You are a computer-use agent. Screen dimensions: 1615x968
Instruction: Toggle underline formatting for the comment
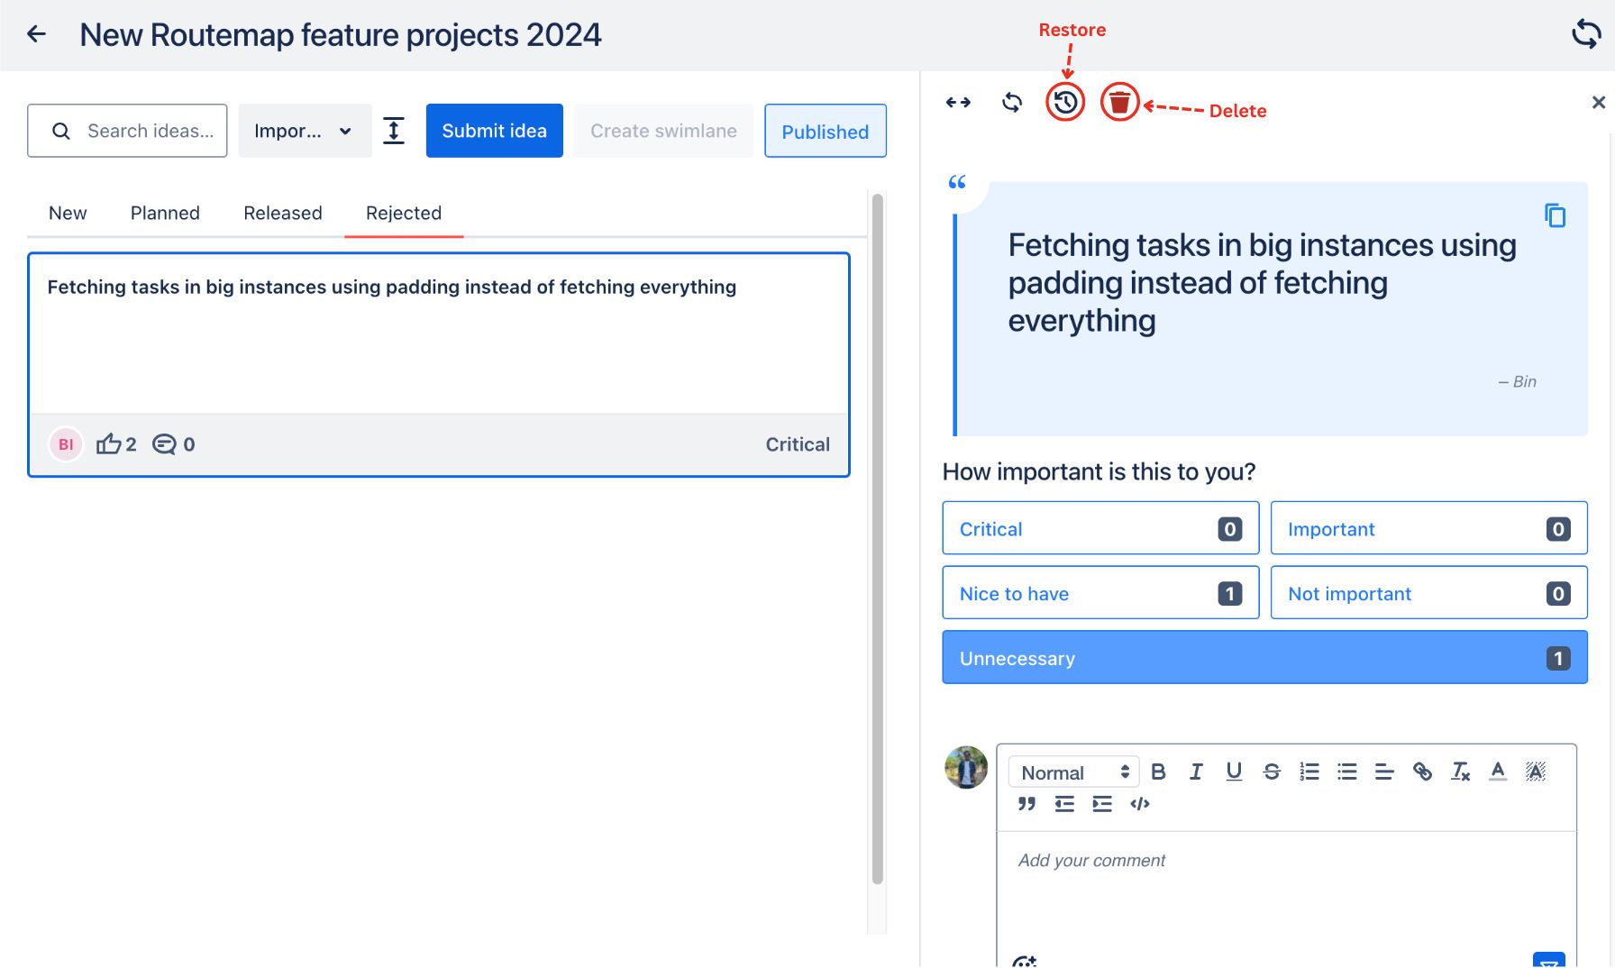1234,772
